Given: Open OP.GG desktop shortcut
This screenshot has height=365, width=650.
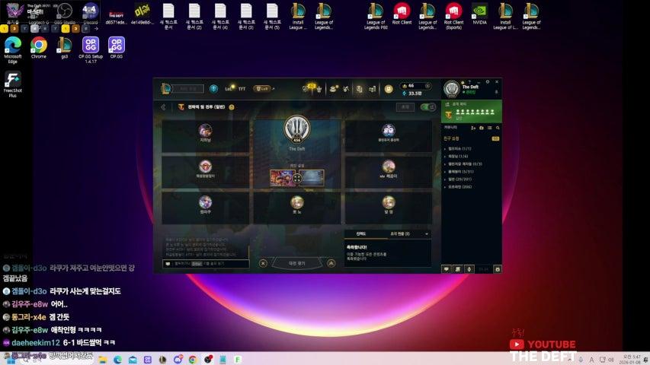Looking at the screenshot, I should tap(116, 47).
